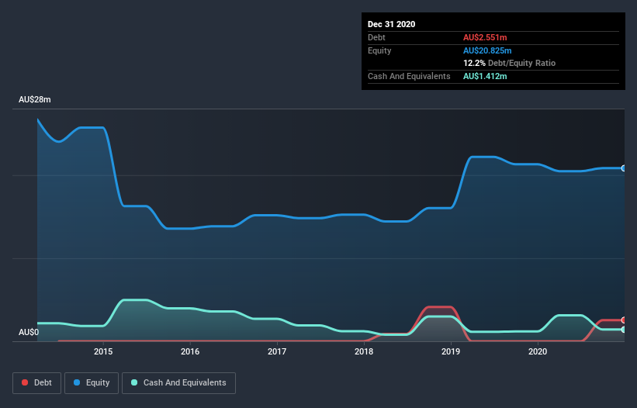Click the 2019 x-axis label
This screenshot has width=637, height=408.
(451, 351)
